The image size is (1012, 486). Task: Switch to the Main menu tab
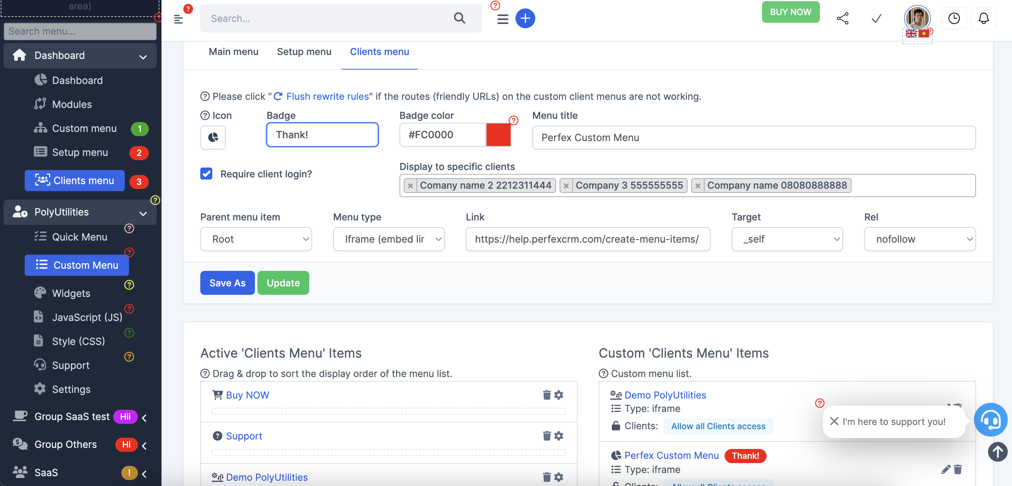(234, 51)
